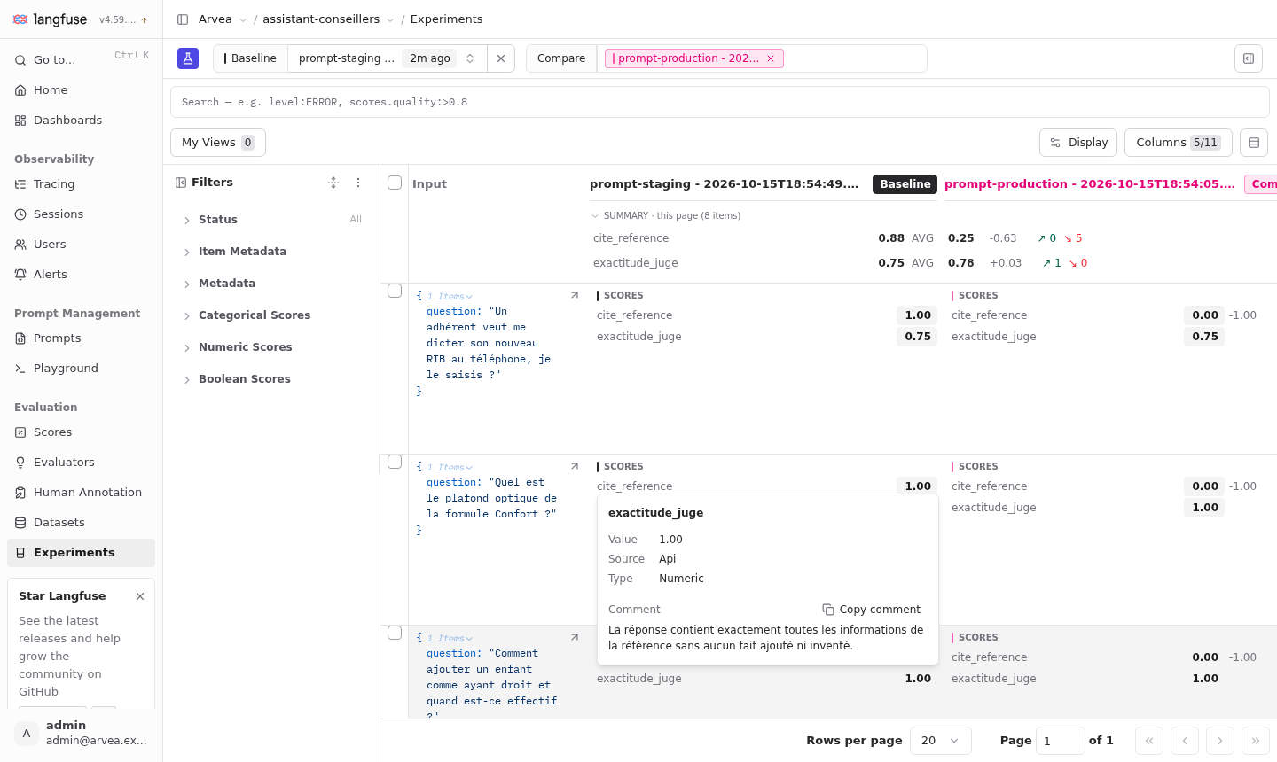This screenshot has width=1277, height=762.
Task: Open the plafond optique row detail arrow
Action: [x=575, y=466]
